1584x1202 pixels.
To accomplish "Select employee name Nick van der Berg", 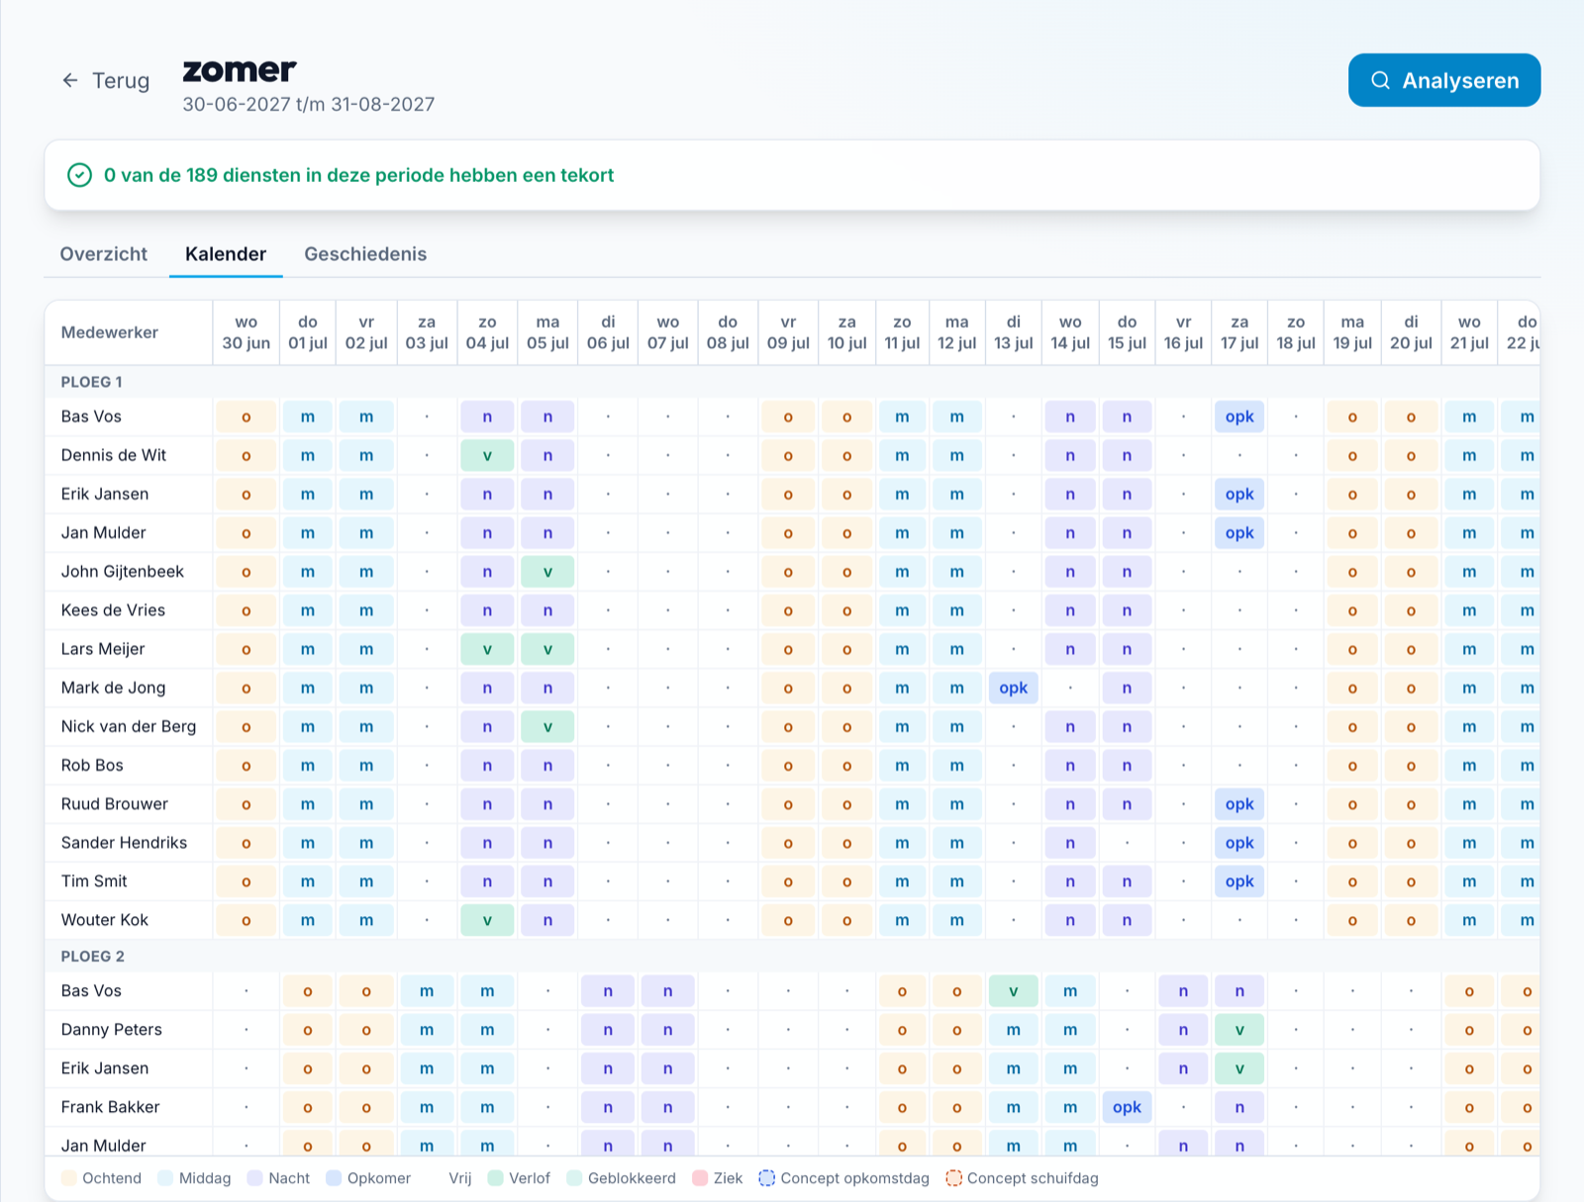I will [129, 726].
